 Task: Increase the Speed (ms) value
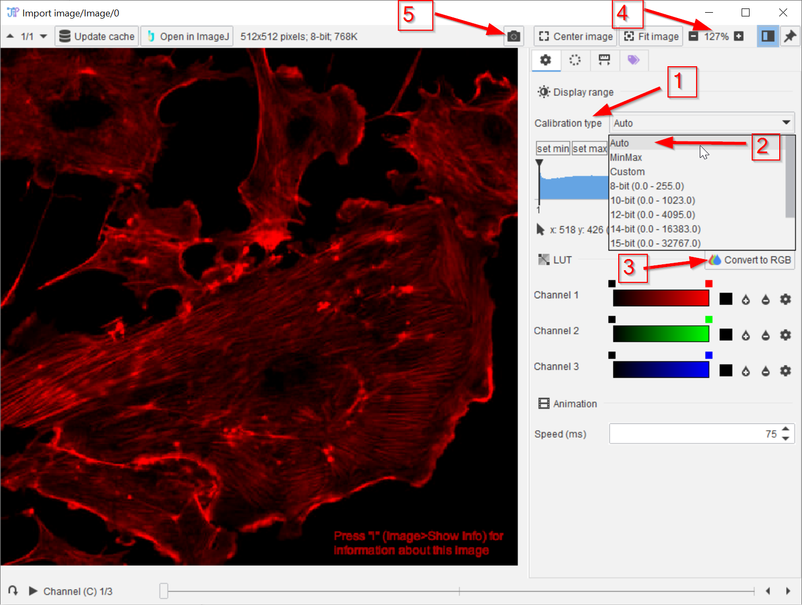786,429
